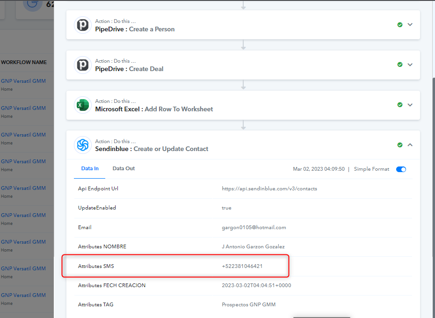Click the PipeDrive icon for Create Deal

[83, 65]
